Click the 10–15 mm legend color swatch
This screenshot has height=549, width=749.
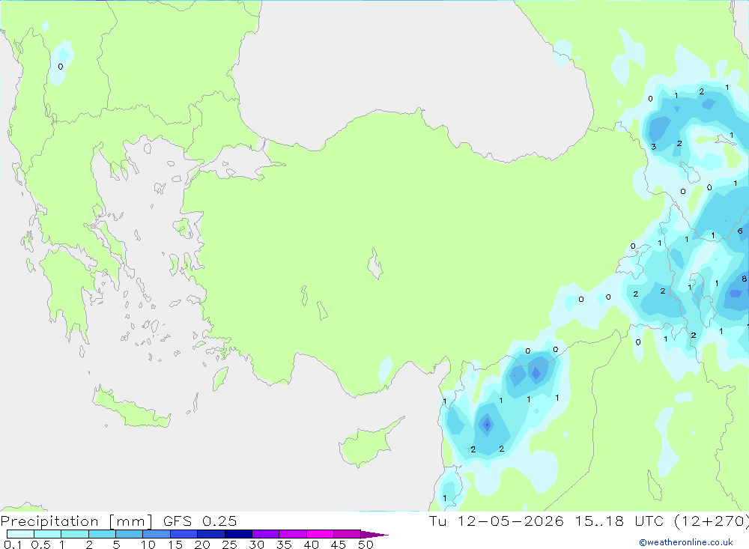[x=157, y=534]
